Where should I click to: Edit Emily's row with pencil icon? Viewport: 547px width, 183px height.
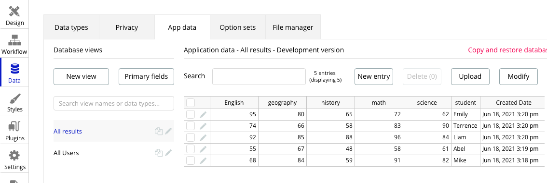[203, 115]
